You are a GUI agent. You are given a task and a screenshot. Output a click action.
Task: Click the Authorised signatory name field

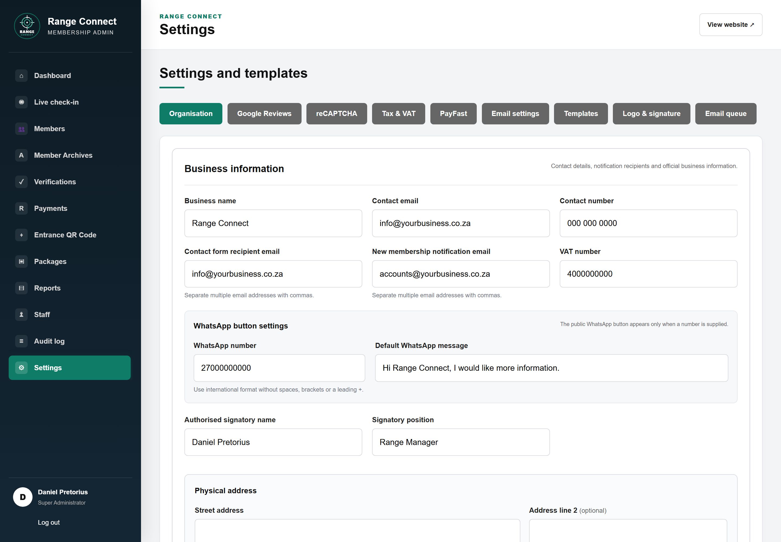273,442
